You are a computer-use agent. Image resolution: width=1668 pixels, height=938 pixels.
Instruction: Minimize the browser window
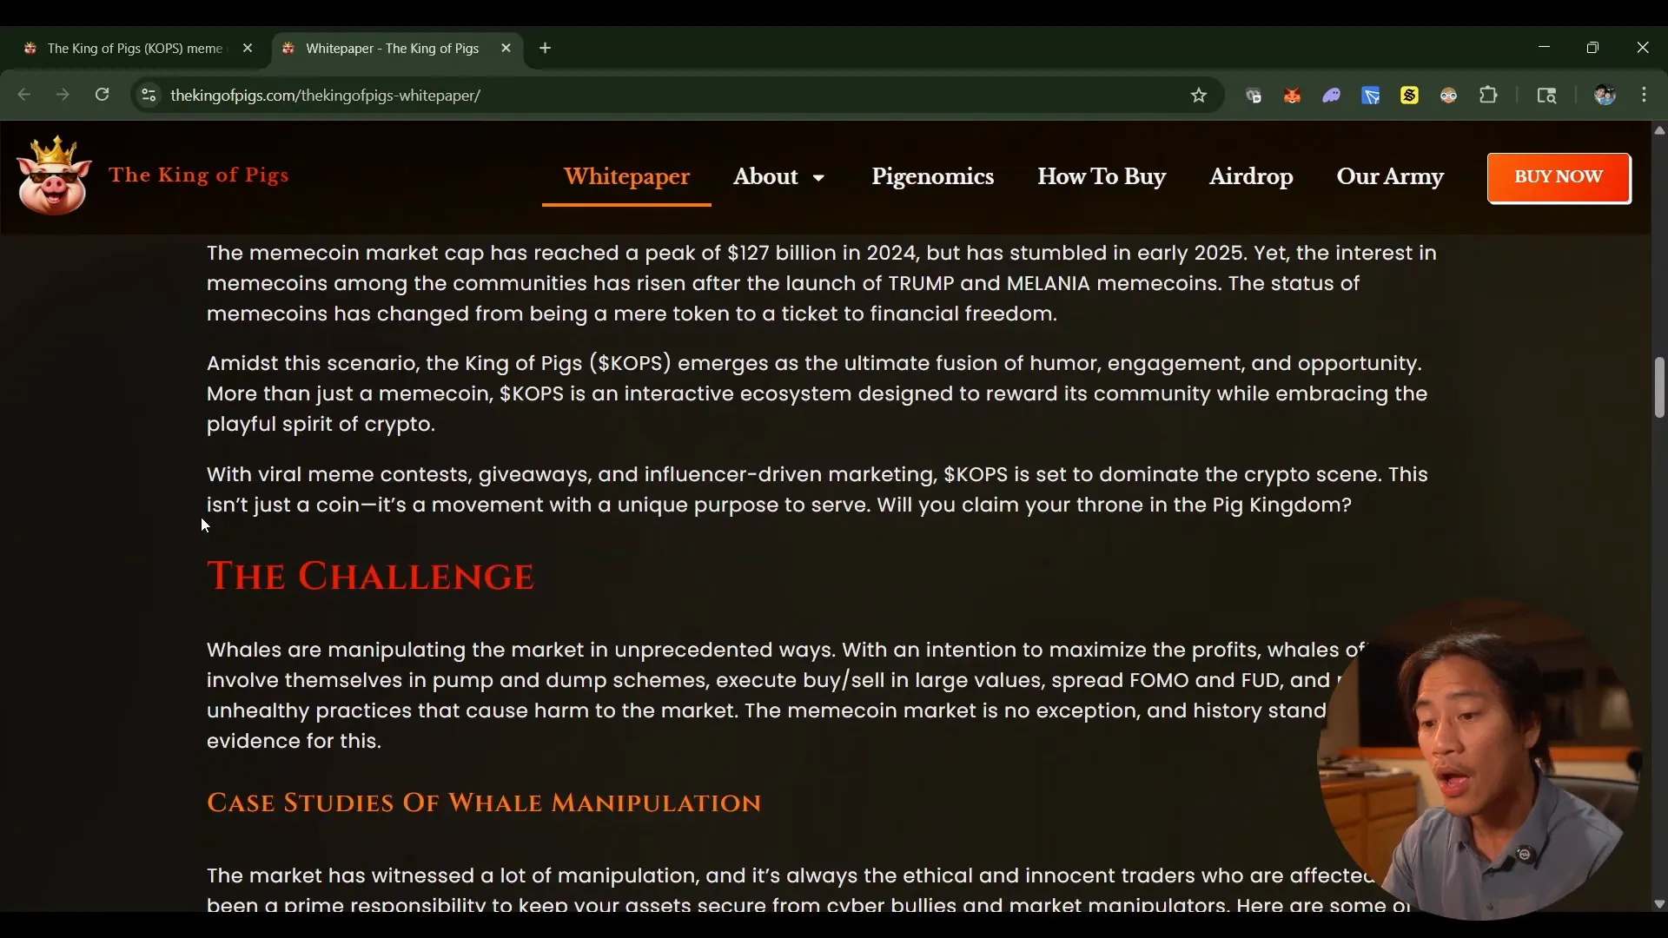click(1544, 48)
